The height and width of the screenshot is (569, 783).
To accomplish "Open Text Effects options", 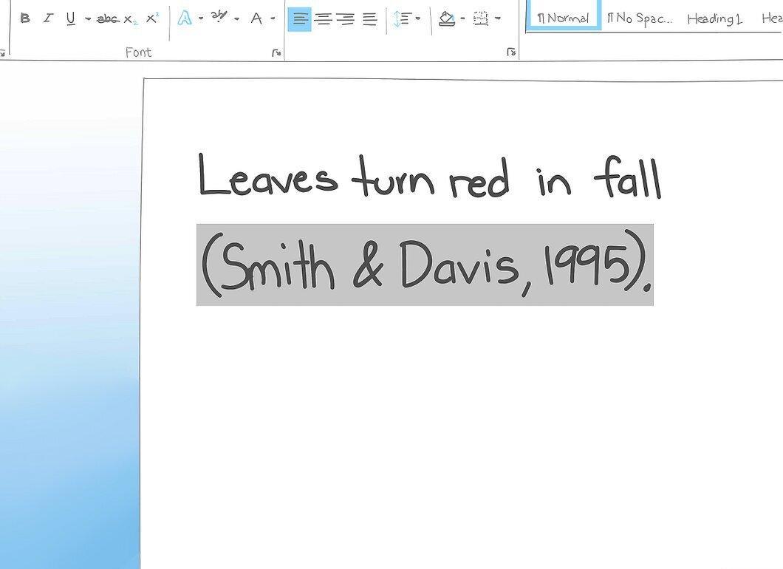I will (x=185, y=18).
